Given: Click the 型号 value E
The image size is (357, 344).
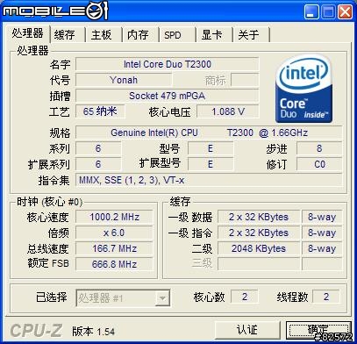Looking at the screenshot, I should pos(211,148).
